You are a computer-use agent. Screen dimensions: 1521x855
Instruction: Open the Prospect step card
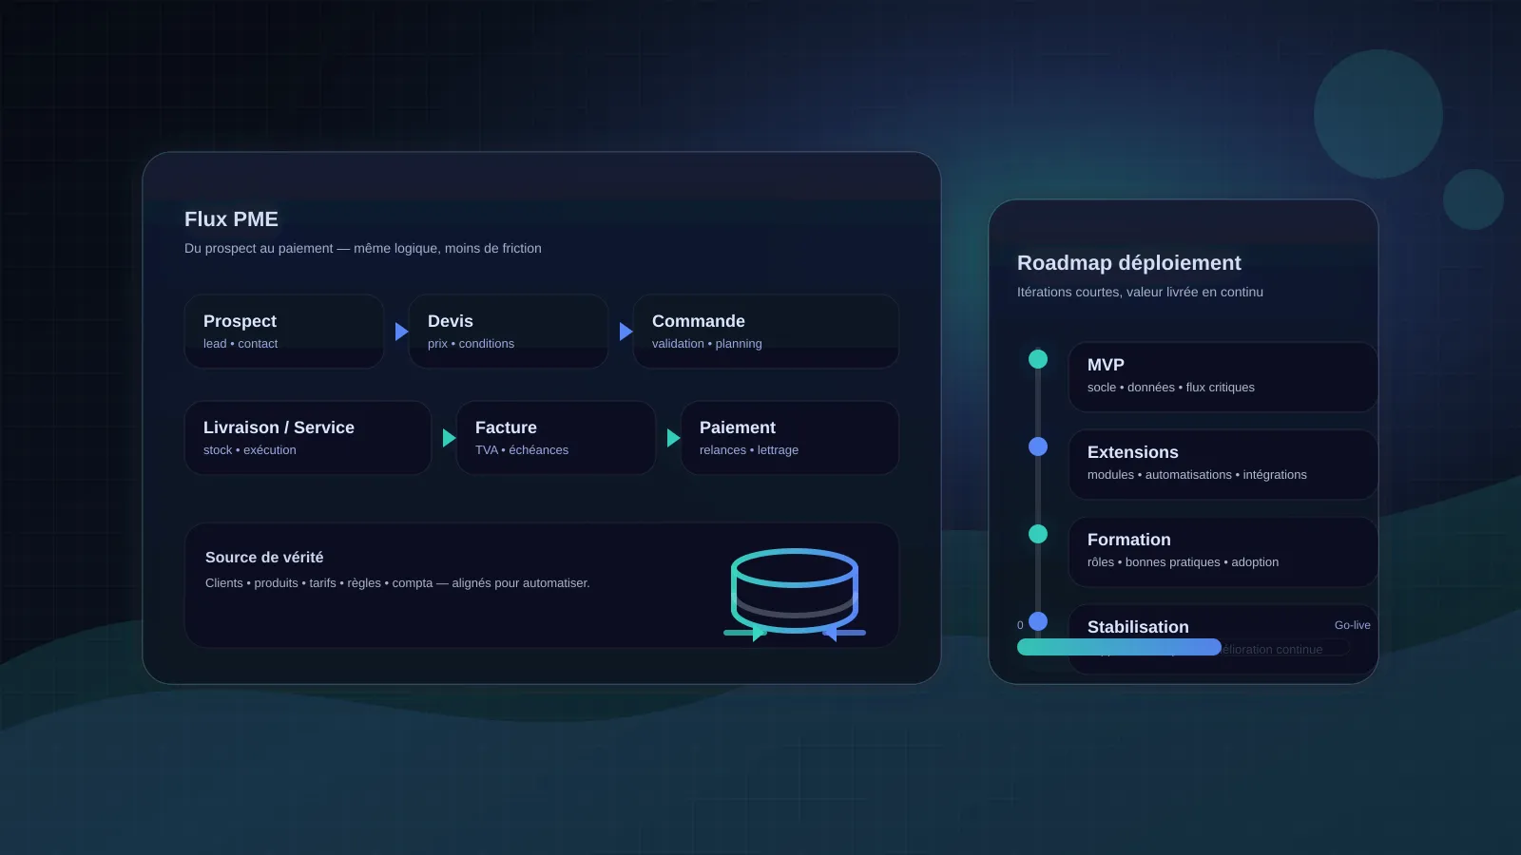(283, 332)
